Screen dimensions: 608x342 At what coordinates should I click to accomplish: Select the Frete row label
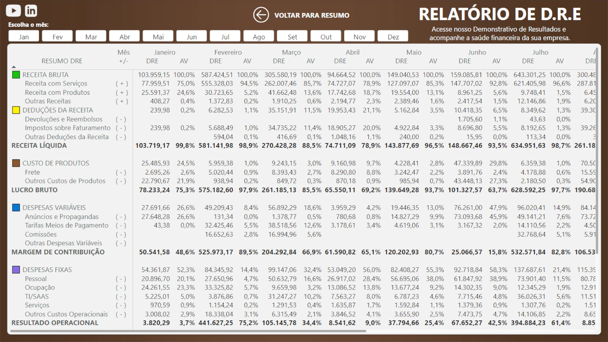coord(32,172)
